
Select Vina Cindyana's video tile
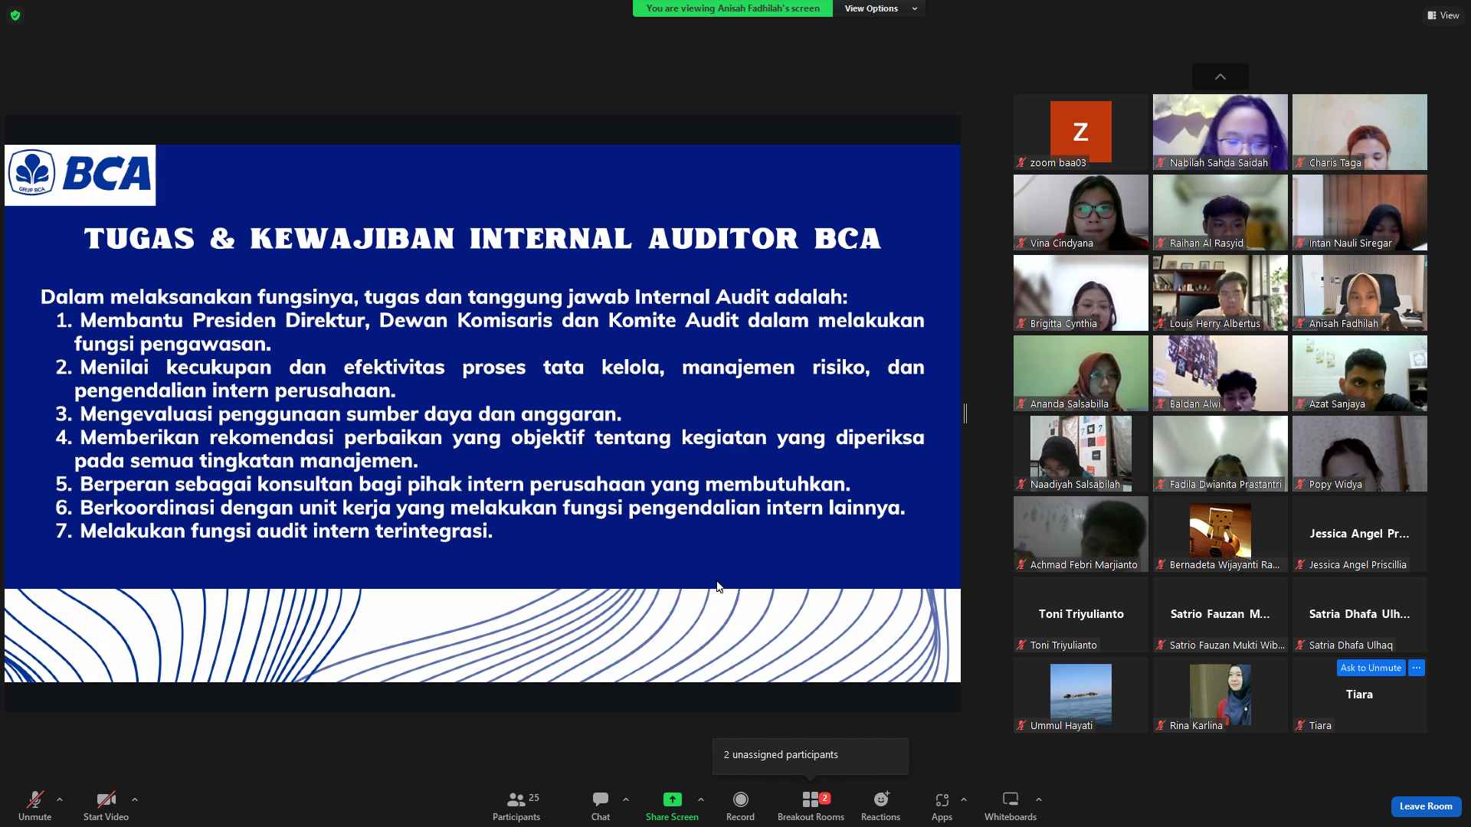point(1081,212)
